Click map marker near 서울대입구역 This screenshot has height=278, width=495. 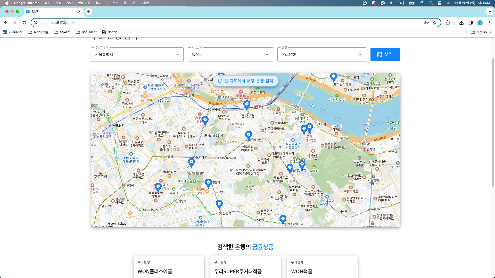pos(283,219)
